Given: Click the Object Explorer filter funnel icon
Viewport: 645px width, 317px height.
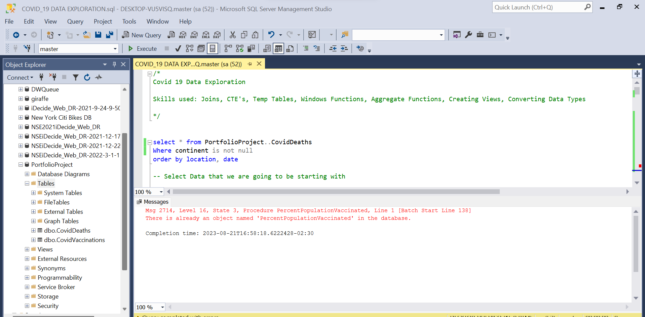Looking at the screenshot, I should [x=76, y=77].
